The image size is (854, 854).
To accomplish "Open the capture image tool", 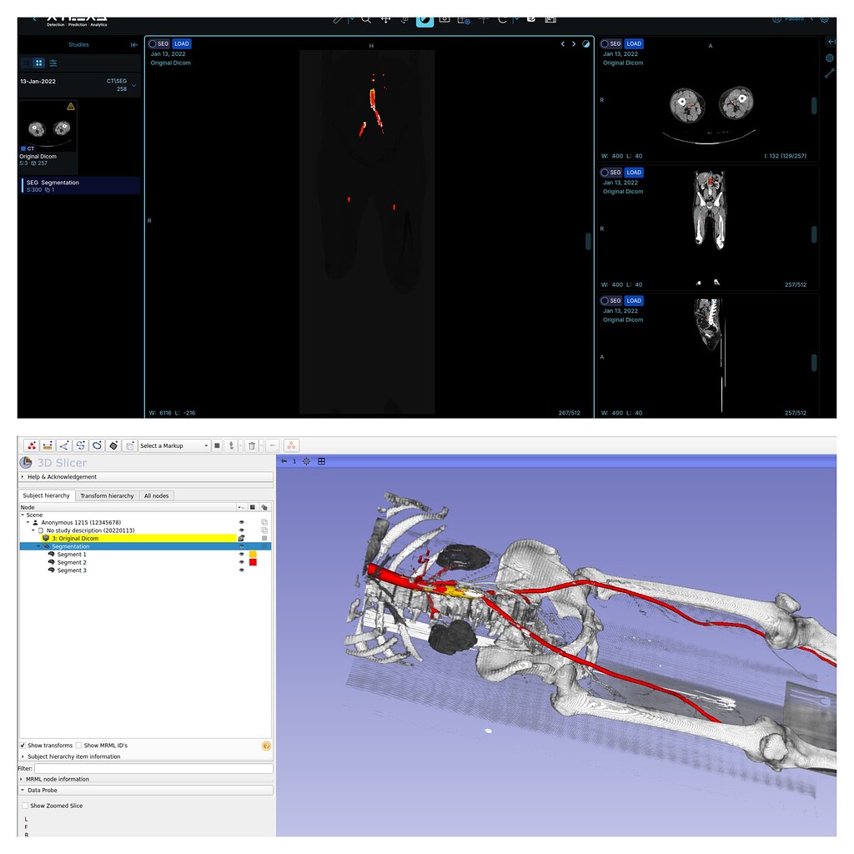I will [445, 20].
